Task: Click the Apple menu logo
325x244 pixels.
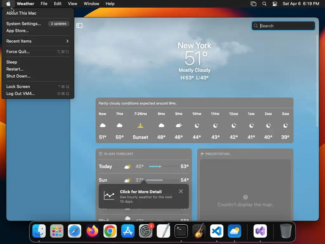Action: click(x=8, y=3)
